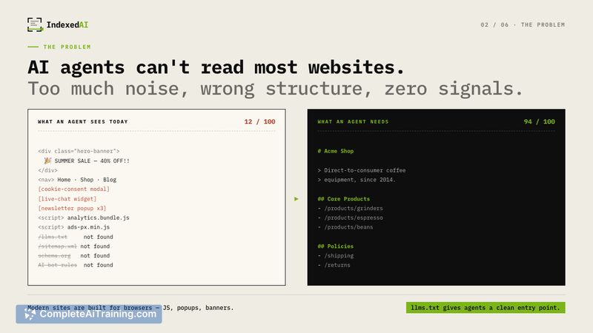Click the '/returns' path
Viewport: 593px width, 333px height.
pos(337,265)
